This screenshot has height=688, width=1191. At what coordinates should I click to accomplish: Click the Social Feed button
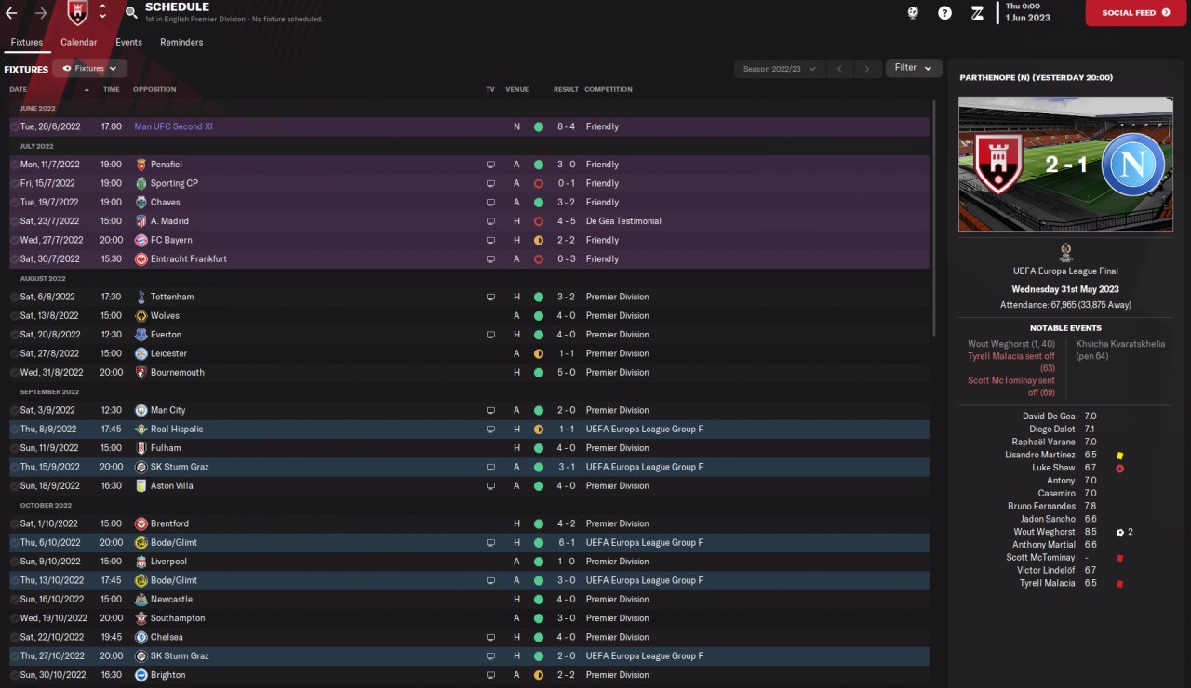[1135, 13]
